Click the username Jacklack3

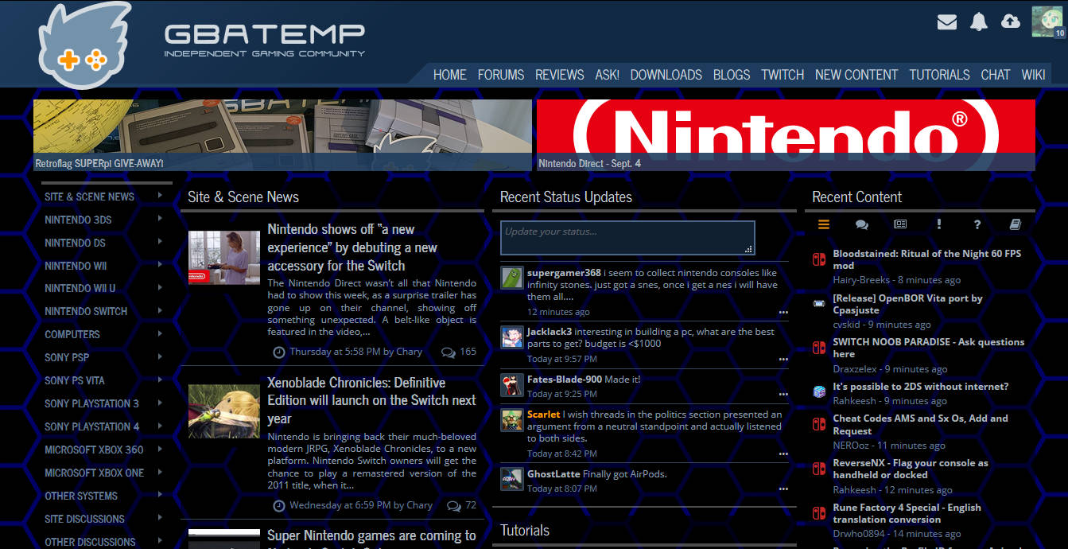(x=552, y=331)
